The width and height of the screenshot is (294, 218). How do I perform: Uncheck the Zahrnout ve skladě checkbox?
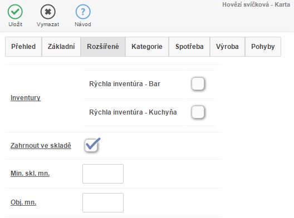click(x=91, y=145)
